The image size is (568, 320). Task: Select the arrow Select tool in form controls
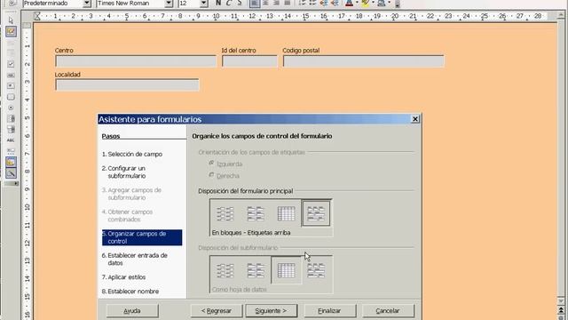click(x=11, y=20)
